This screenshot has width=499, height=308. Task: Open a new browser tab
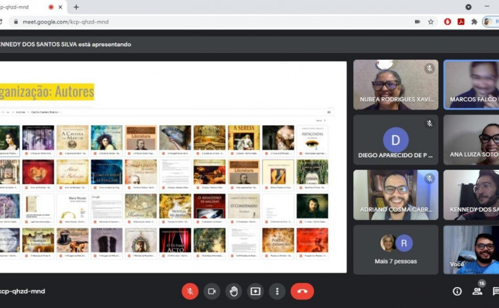point(76,7)
